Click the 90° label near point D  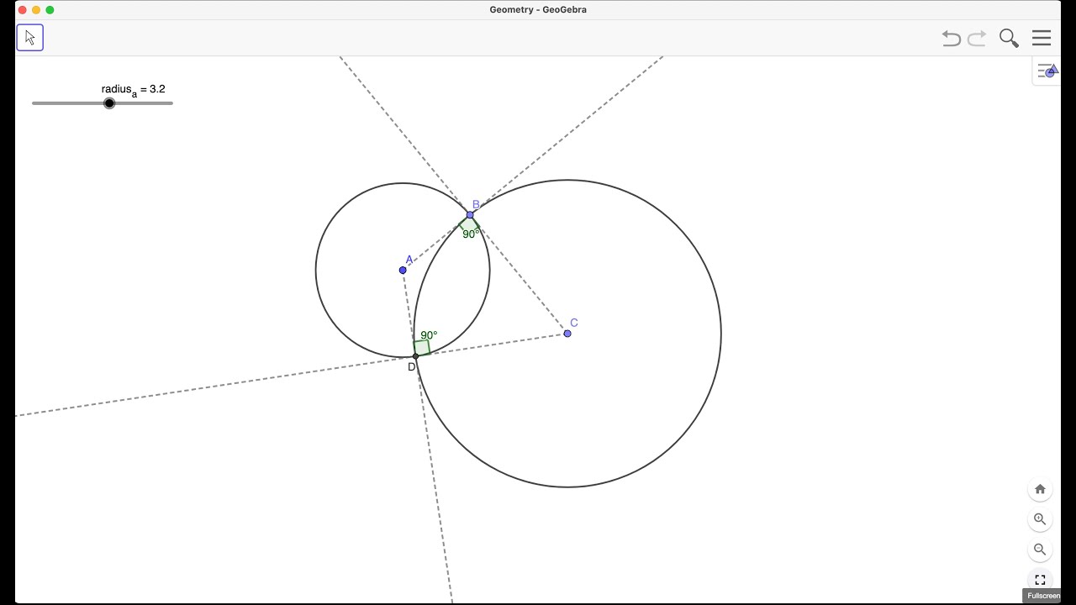pos(429,335)
